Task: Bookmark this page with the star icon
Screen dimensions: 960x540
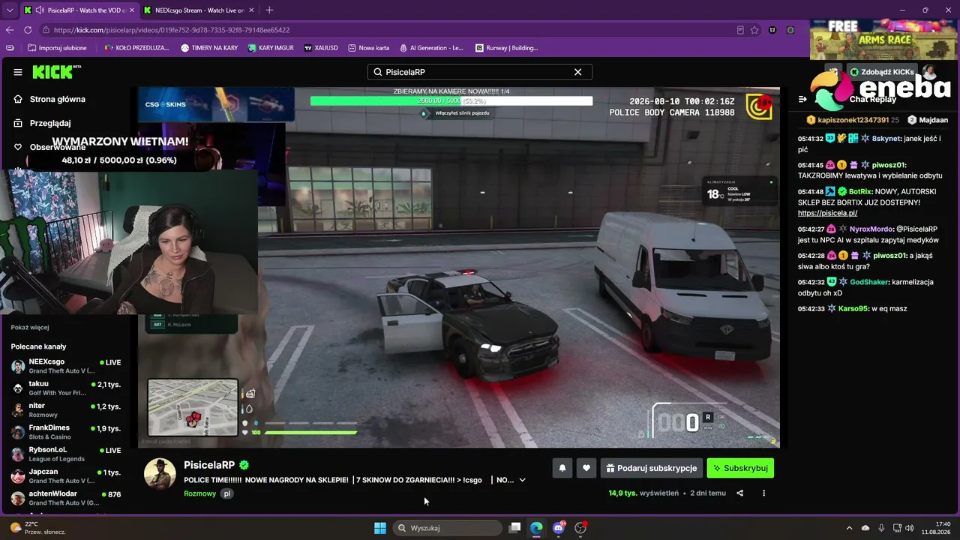Action: pyautogui.click(x=754, y=30)
